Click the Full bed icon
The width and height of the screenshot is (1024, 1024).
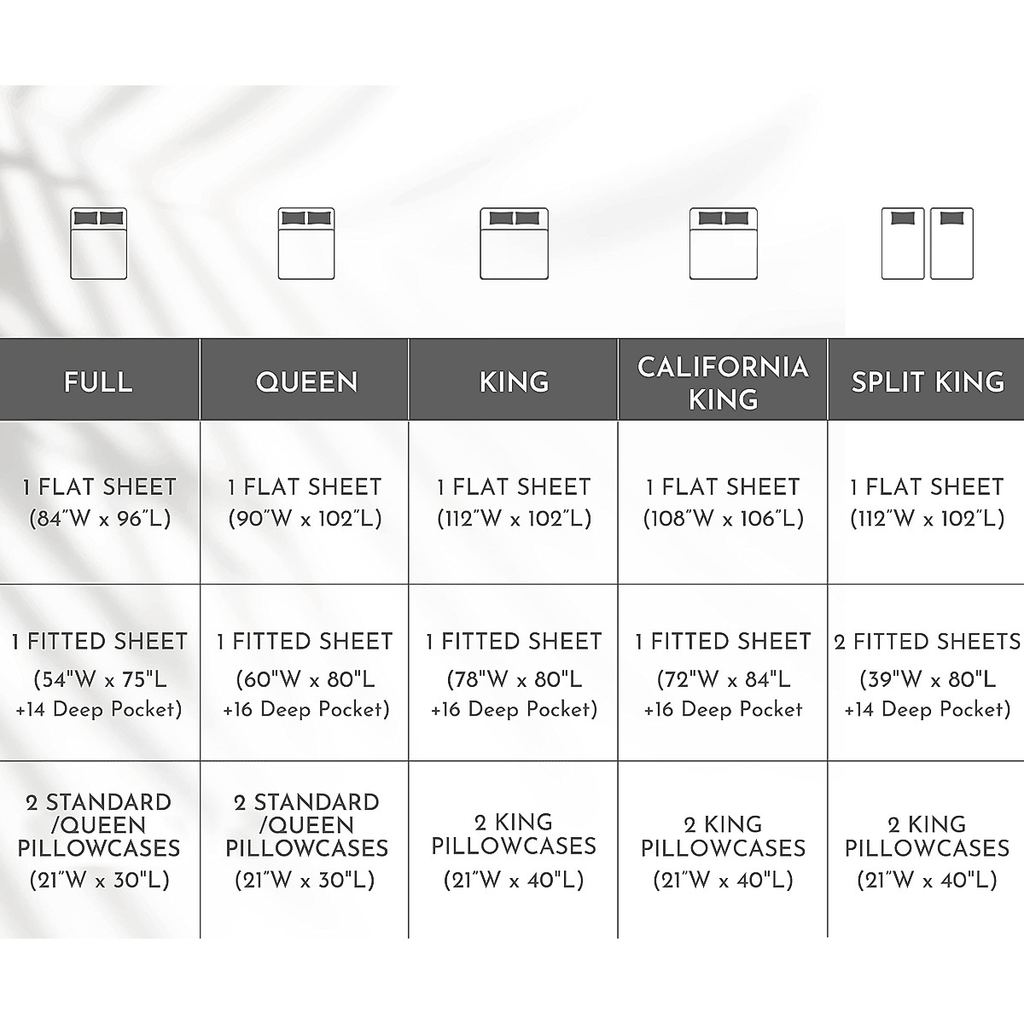tap(98, 243)
